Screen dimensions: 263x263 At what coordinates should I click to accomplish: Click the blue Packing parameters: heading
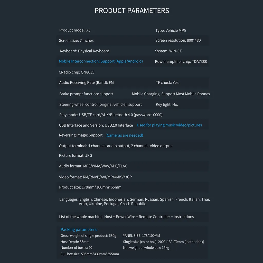click(79, 230)
